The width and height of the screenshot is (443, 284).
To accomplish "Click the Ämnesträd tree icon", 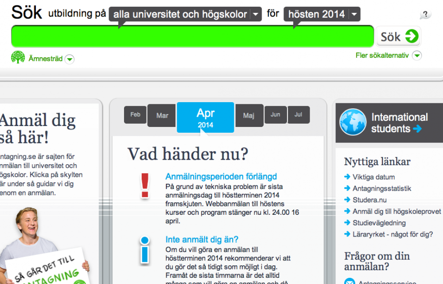I will [18, 58].
